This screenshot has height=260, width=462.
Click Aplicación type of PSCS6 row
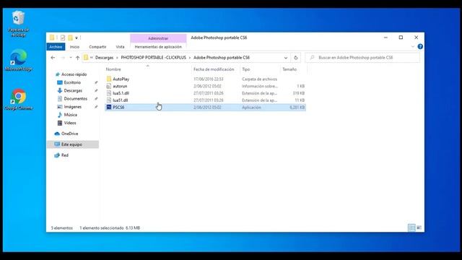pos(251,108)
